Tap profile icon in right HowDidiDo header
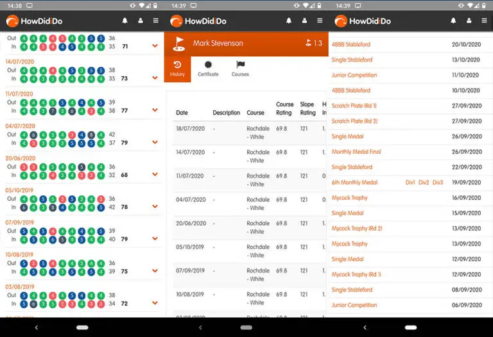This screenshot has height=337, width=493. click(x=469, y=21)
